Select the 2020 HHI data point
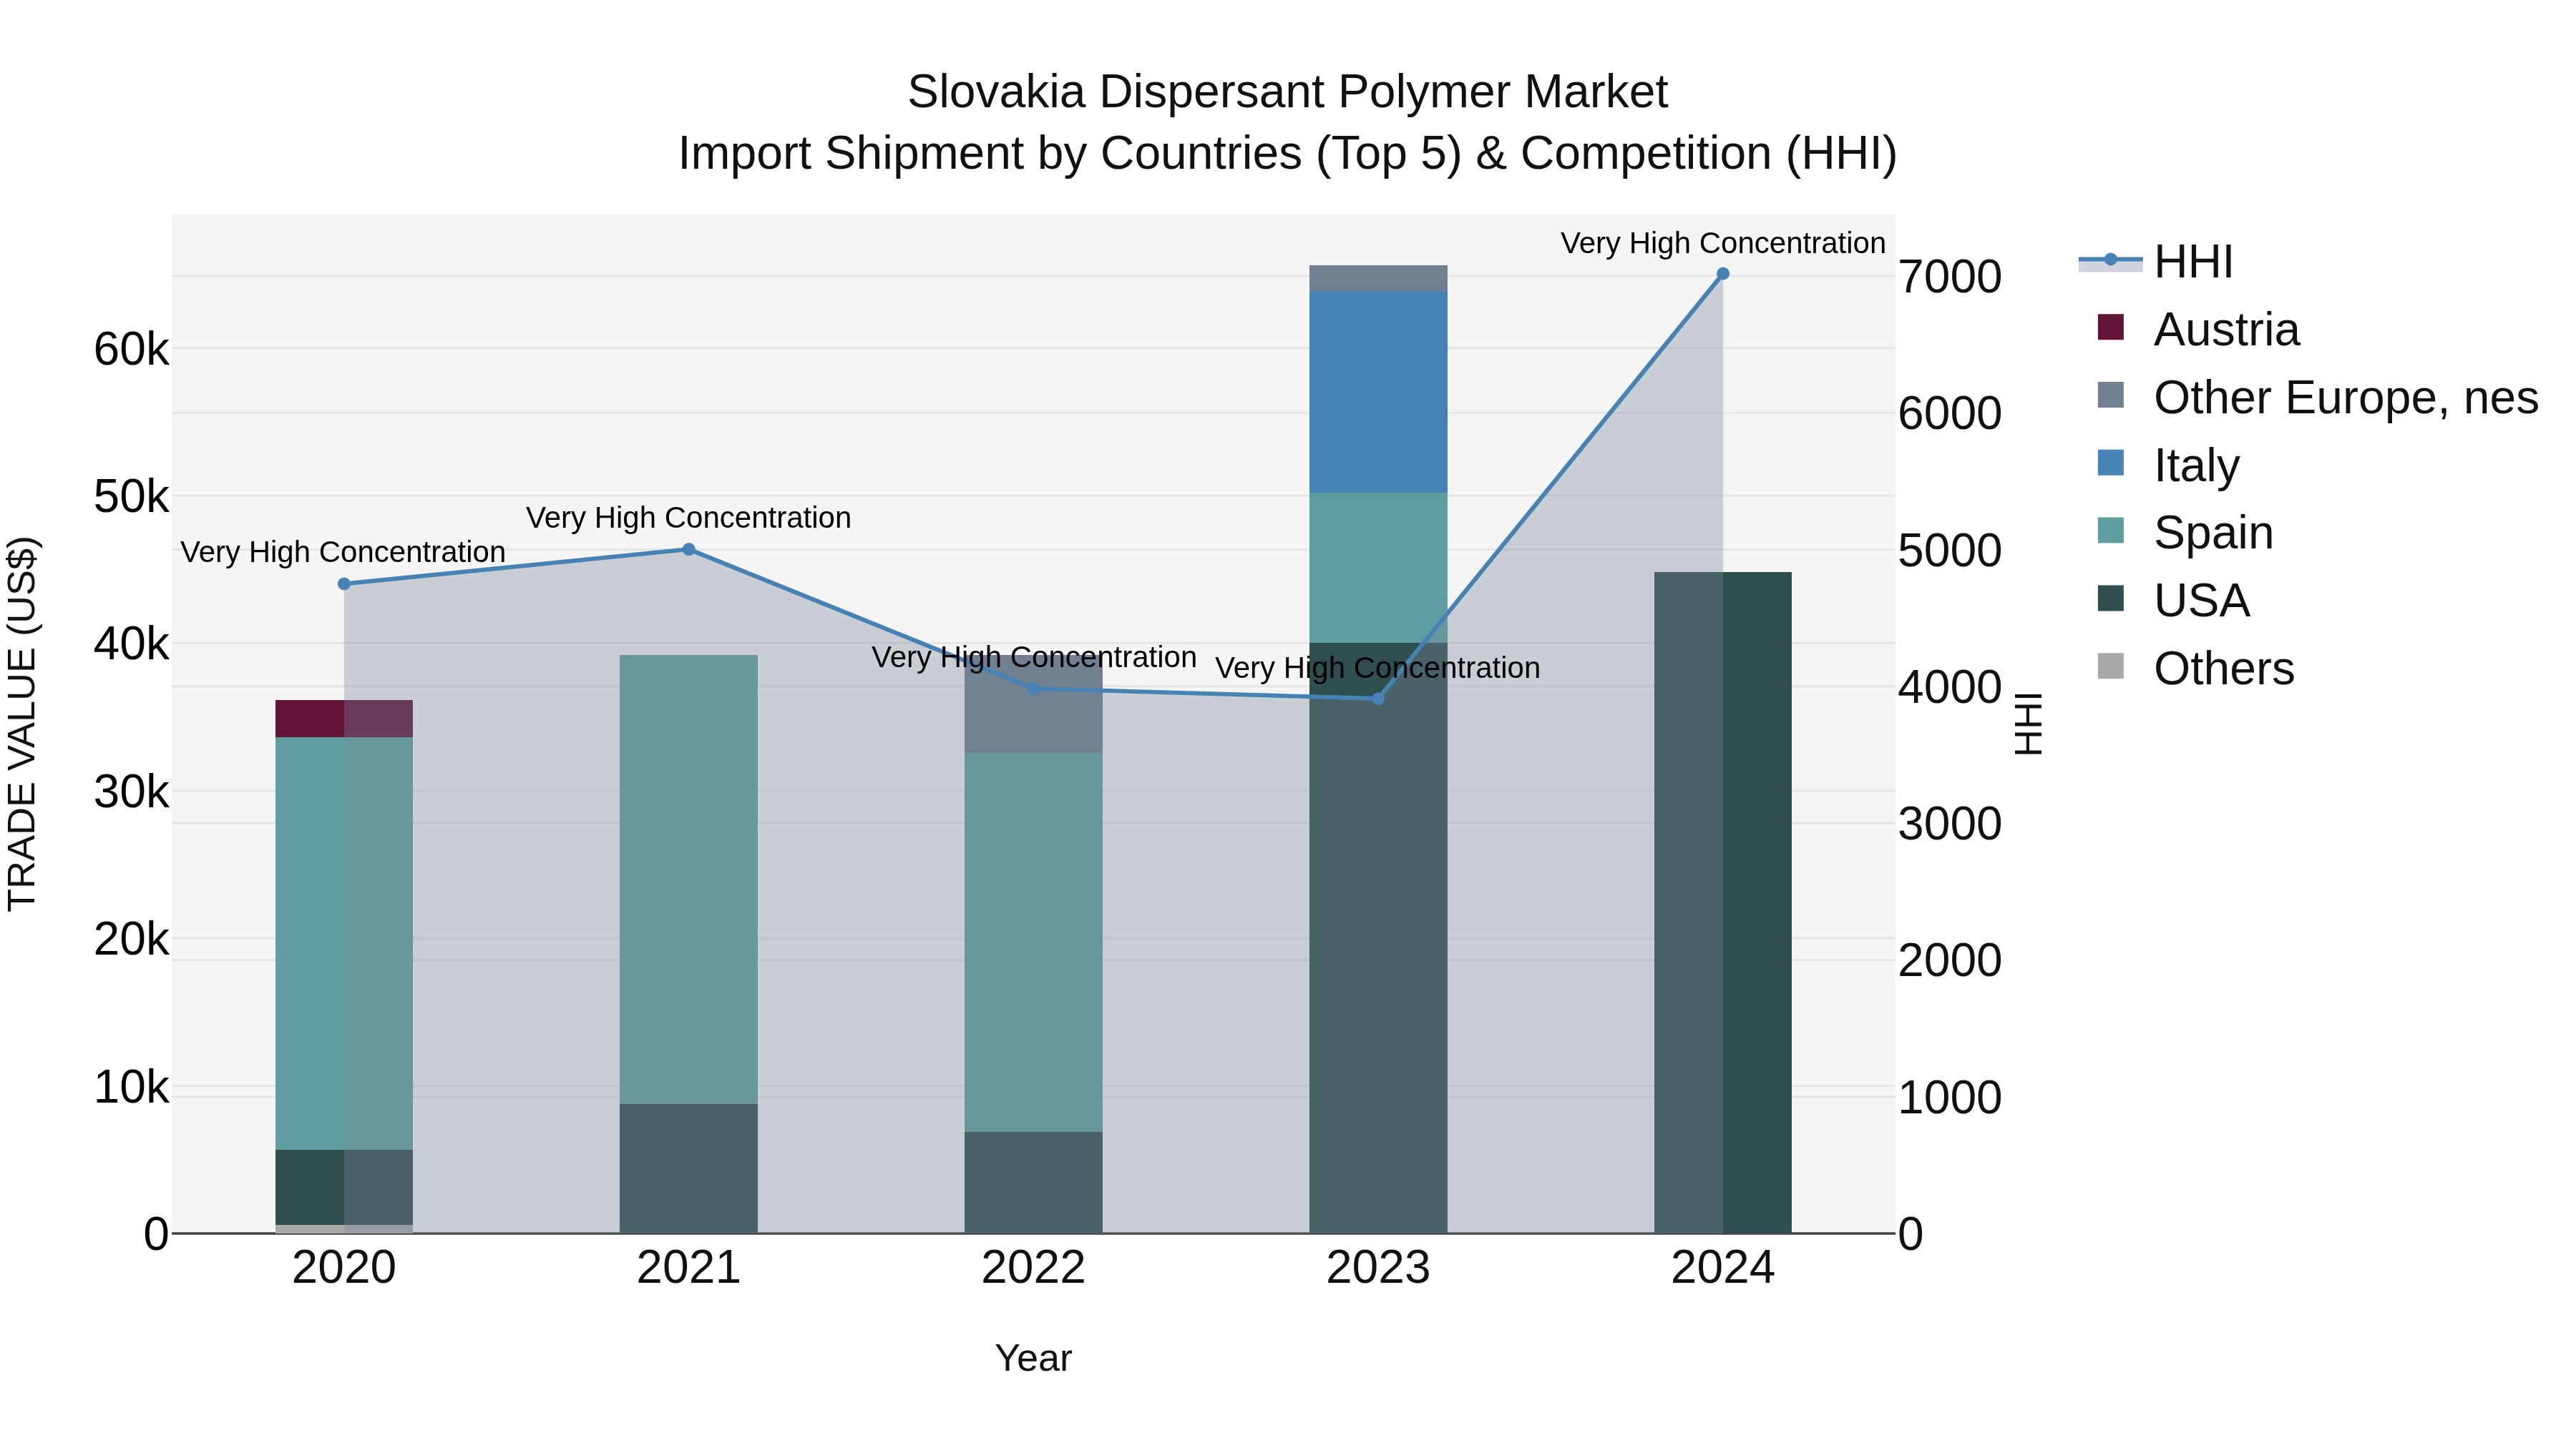This screenshot has height=1448, width=2576. [344, 583]
